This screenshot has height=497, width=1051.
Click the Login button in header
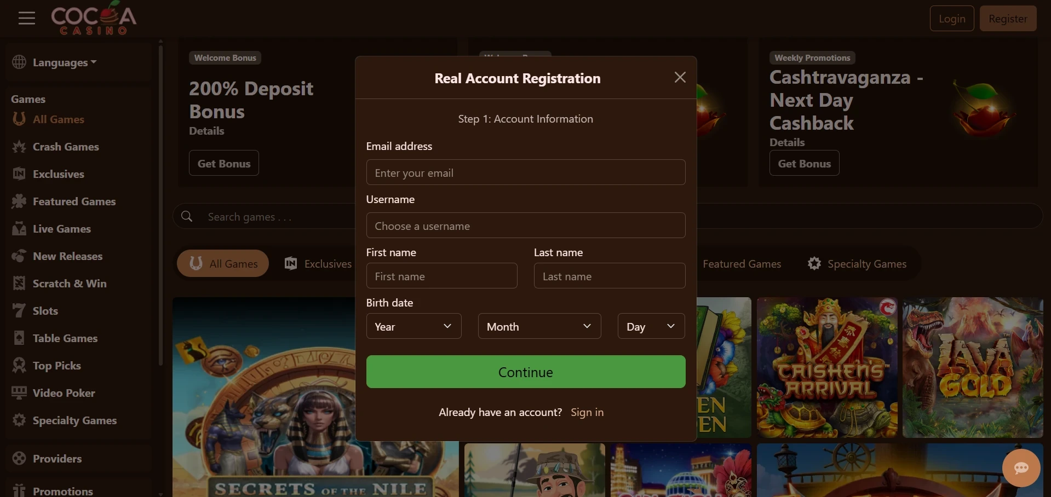(x=952, y=19)
